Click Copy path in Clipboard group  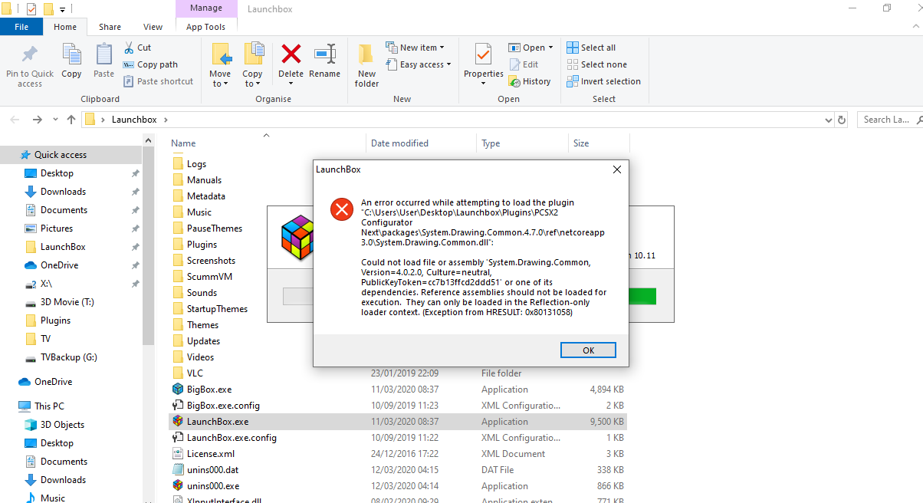point(150,64)
